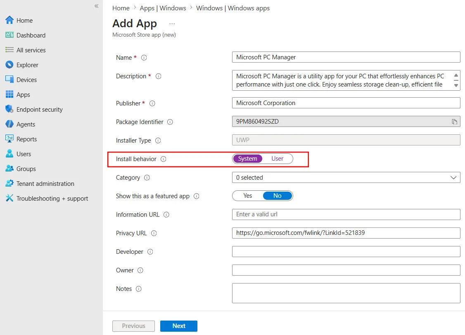Open All services in the sidebar
Viewport: 465px width, 335px height.
[31, 50]
